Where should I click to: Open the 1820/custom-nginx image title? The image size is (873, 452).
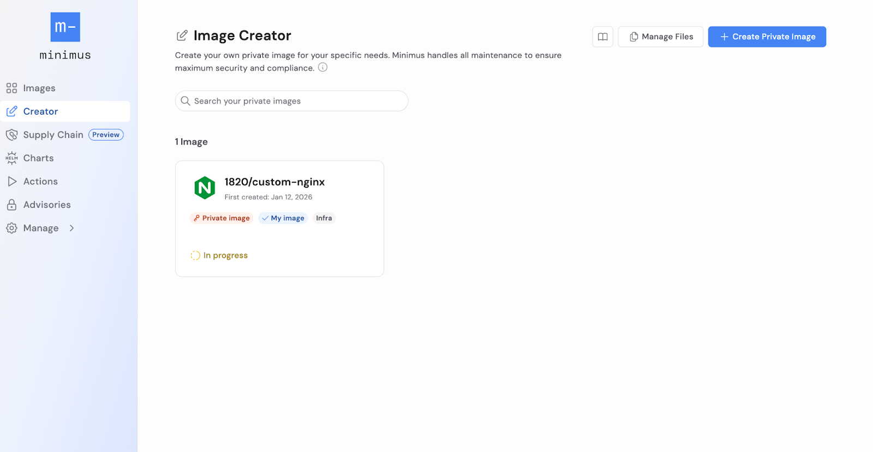pos(274,182)
